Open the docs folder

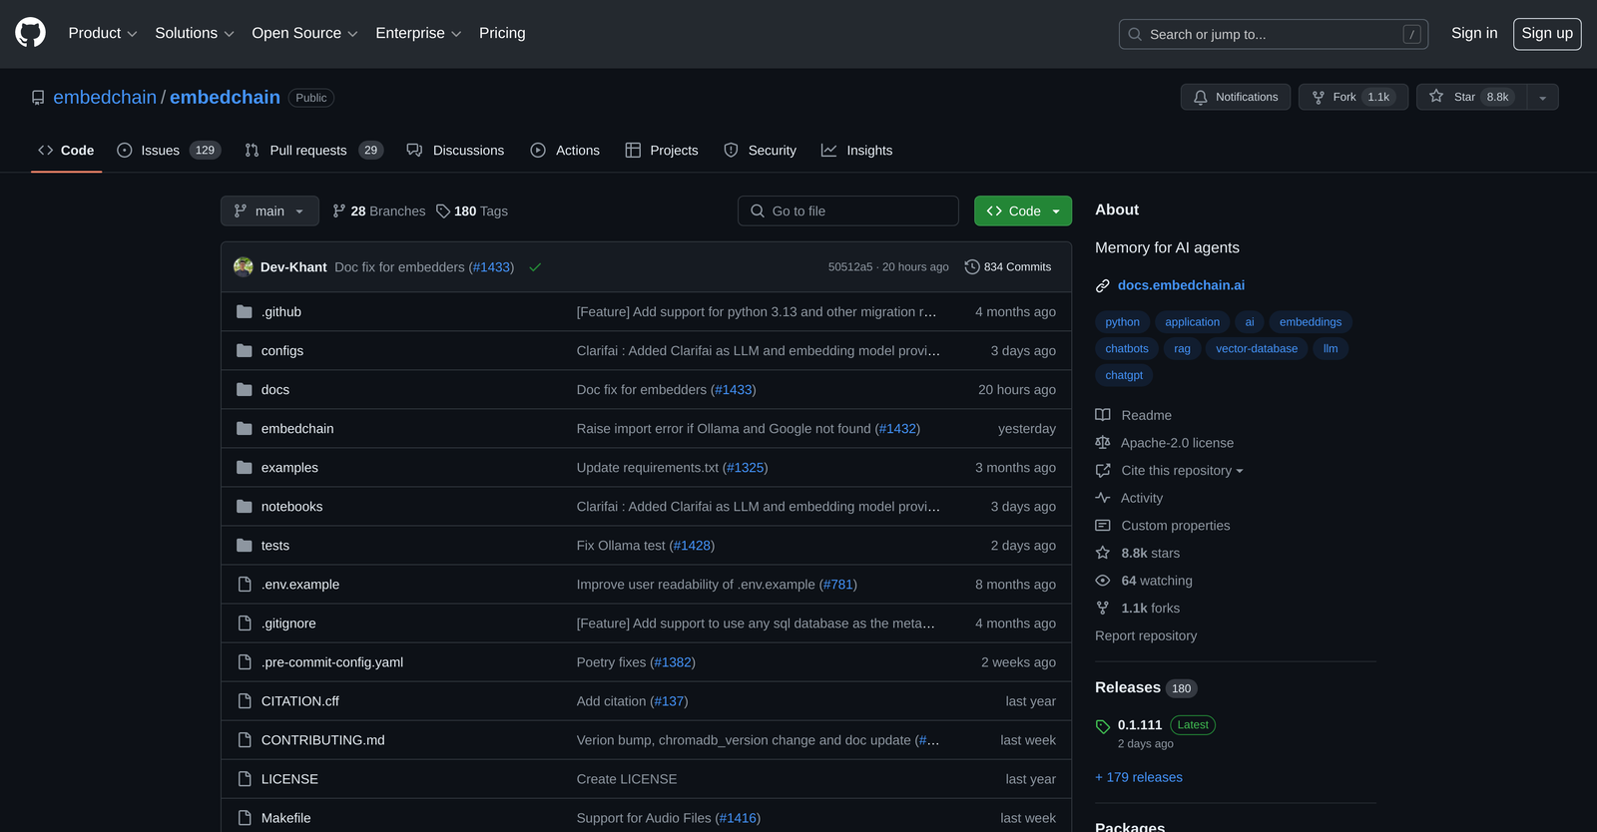[275, 389]
